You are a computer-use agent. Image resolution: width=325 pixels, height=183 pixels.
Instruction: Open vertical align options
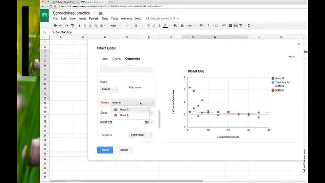[x=209, y=26]
